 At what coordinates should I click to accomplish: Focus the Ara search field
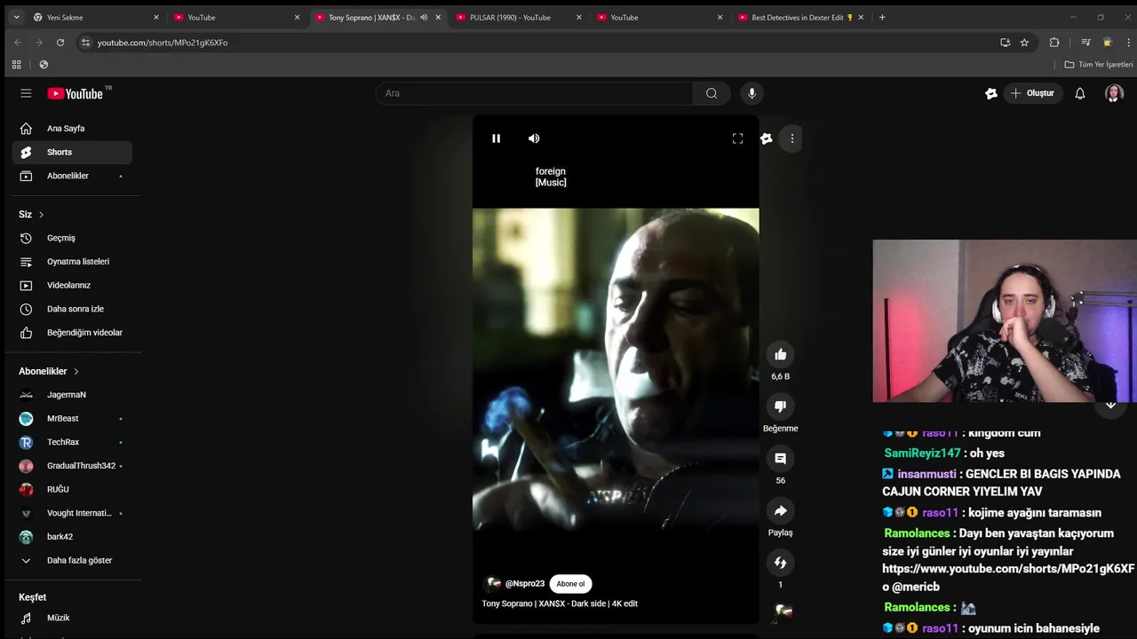(534, 93)
